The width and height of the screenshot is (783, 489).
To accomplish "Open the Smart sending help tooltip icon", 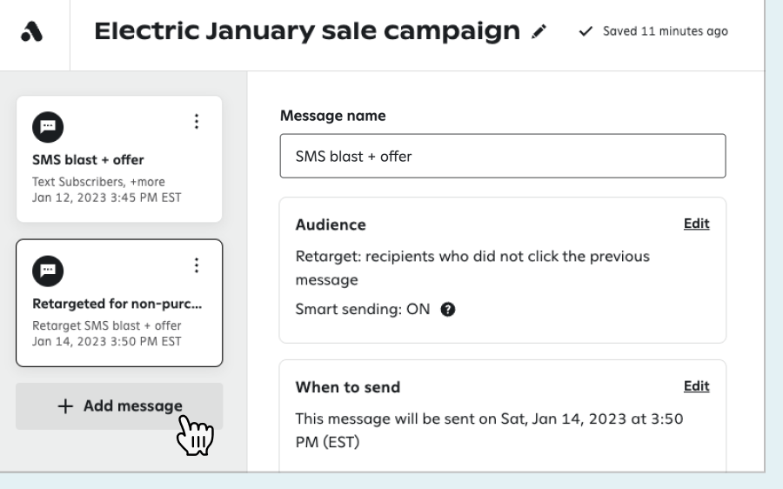I will [448, 310].
